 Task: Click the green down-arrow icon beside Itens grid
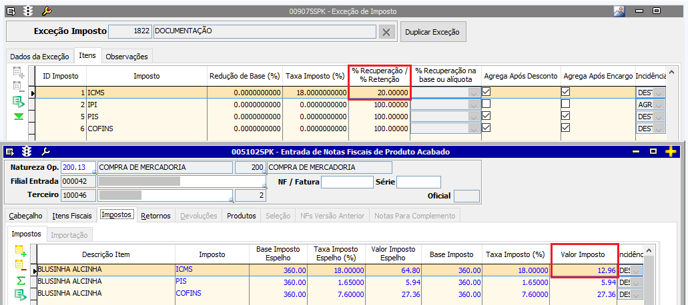tap(19, 116)
